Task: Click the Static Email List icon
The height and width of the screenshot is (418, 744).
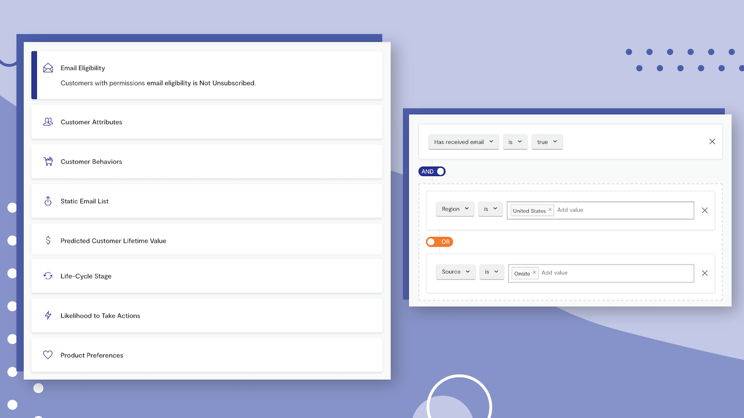Action: [x=48, y=201]
